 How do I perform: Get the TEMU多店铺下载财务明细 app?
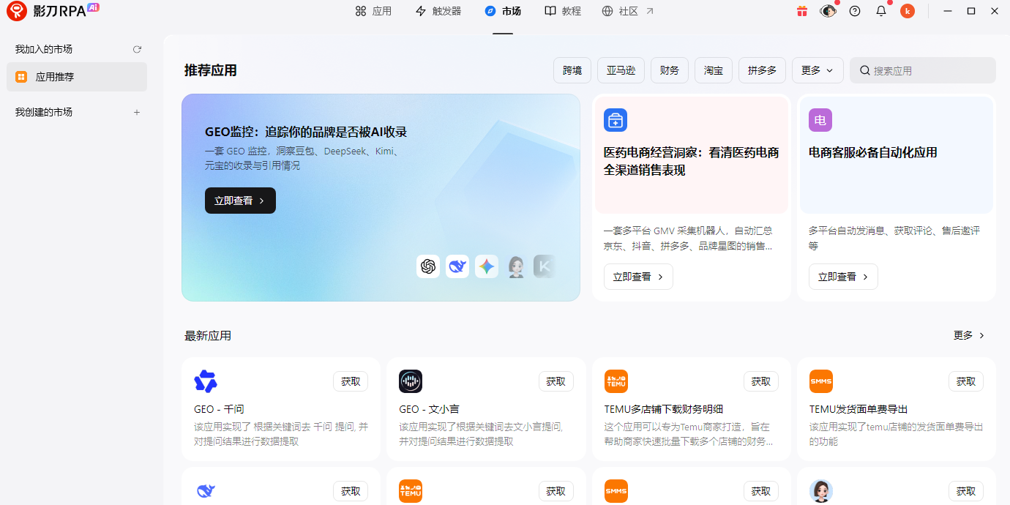click(x=761, y=381)
